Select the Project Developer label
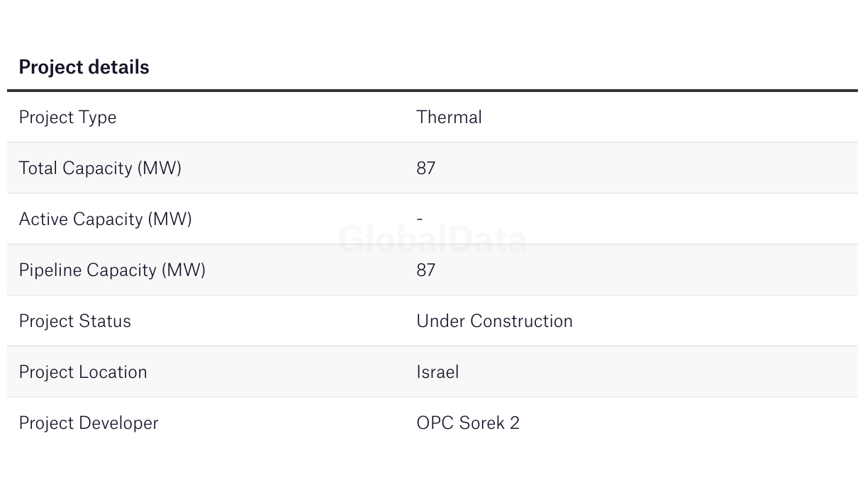 89,423
